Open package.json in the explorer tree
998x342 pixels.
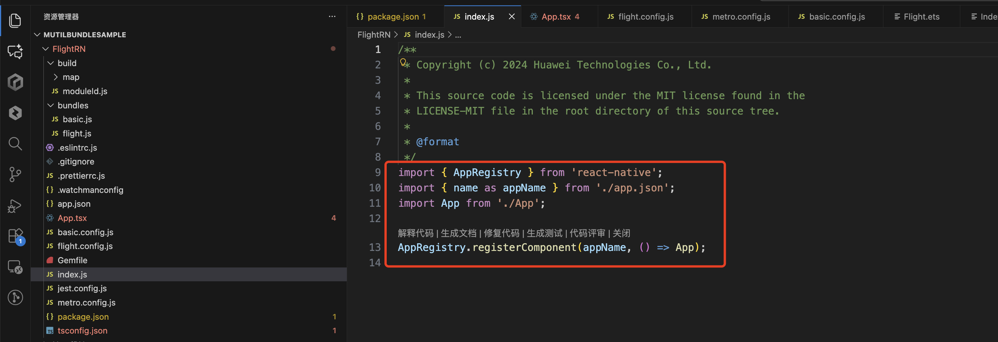(x=83, y=316)
